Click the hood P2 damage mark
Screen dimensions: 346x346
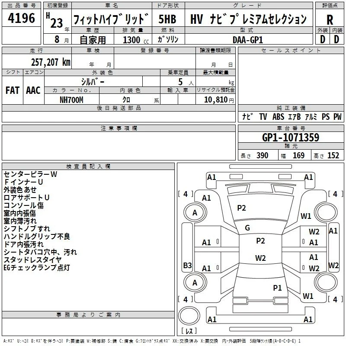241,208
